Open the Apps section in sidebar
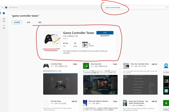This screenshot has width=169, height=112. tap(4, 20)
